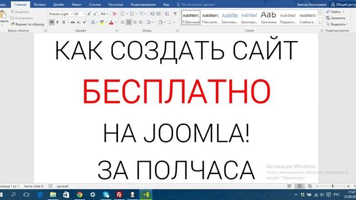Screen dimensions: 356x200
Task: Switch to the Вставка (Insert) tab
Action: tap(39, 4)
